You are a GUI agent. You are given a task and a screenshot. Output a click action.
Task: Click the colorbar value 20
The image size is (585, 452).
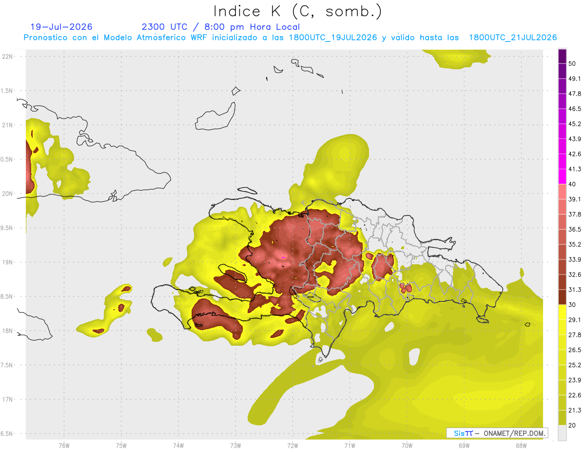(x=573, y=425)
